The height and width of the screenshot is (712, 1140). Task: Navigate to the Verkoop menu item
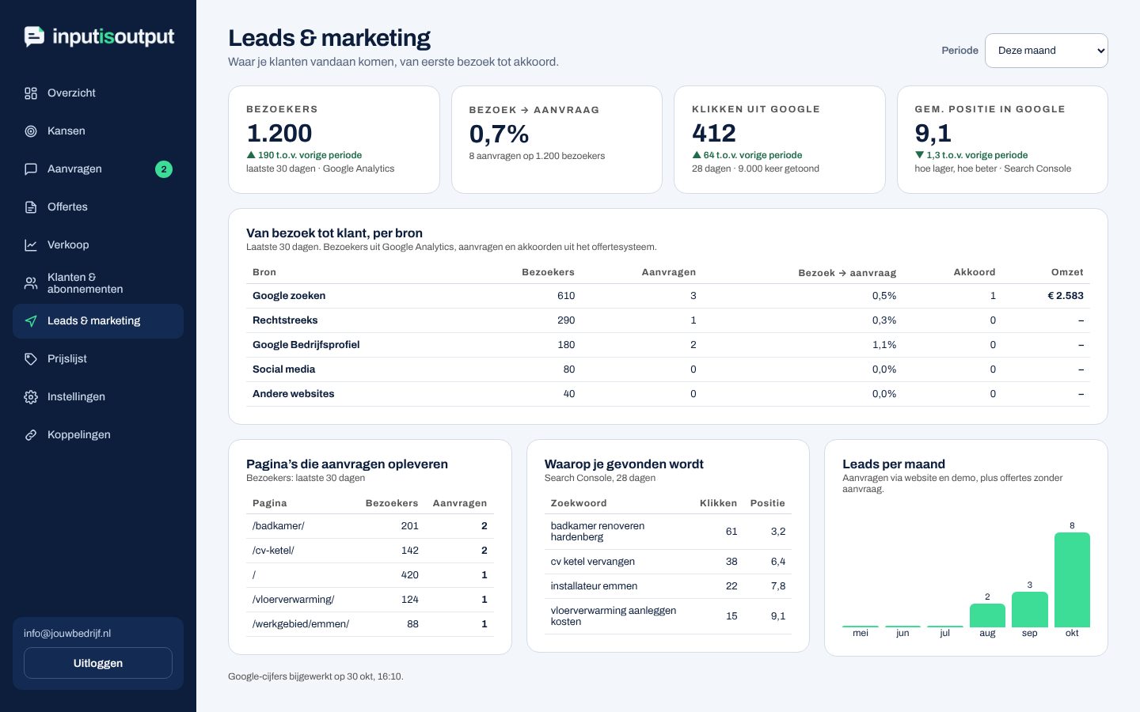coord(98,245)
